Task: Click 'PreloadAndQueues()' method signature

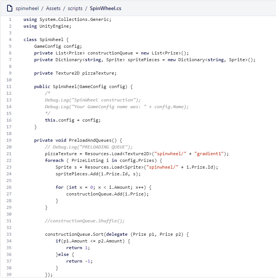Action: (78, 140)
